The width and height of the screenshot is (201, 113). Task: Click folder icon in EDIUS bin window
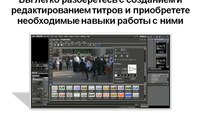coord(148,37)
